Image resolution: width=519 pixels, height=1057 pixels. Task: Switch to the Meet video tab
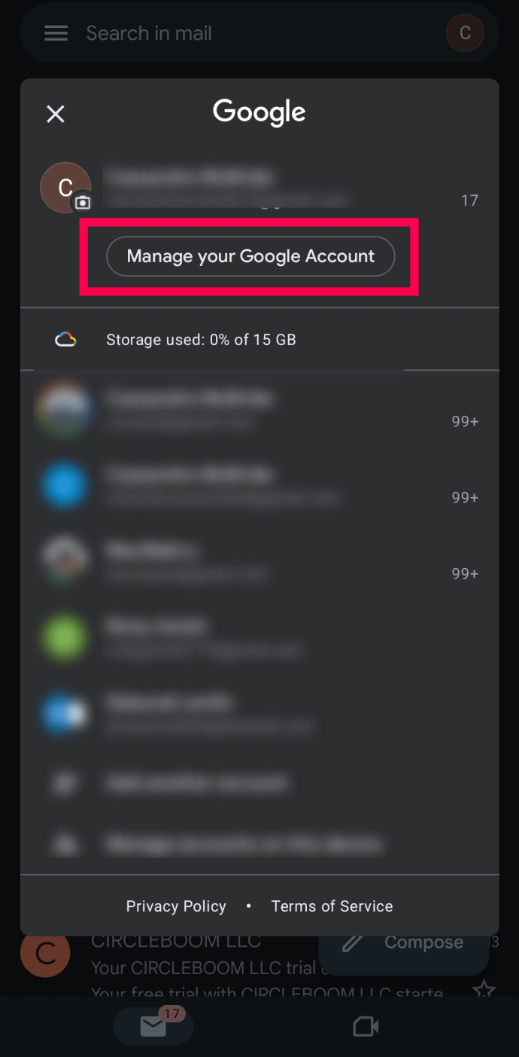[x=366, y=1026]
